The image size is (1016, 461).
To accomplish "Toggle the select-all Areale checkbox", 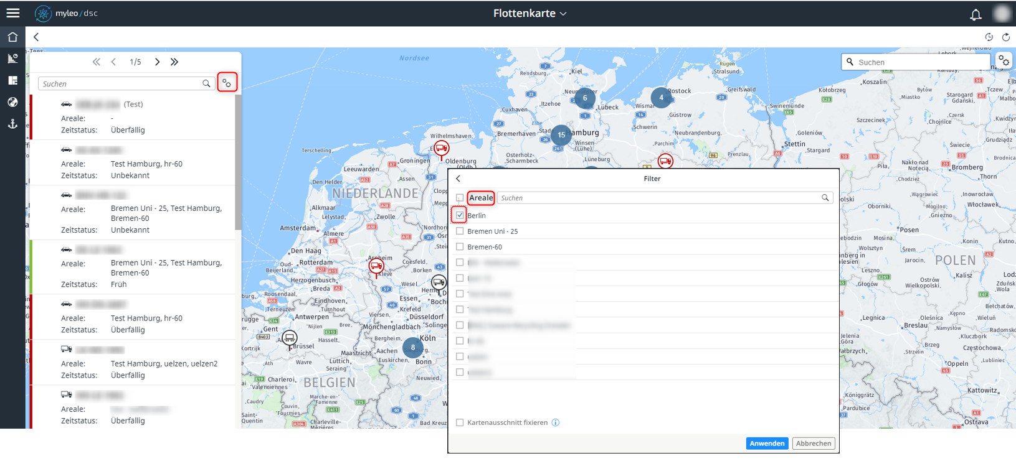I will coord(460,198).
